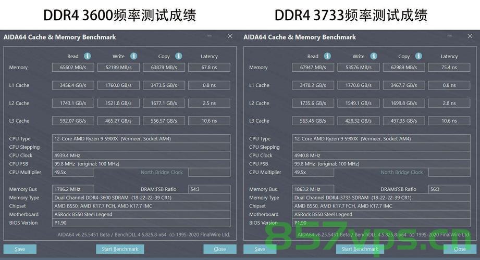Click CPU Clock field showing 4940.8 MHz
The image size is (480, 260).
point(381,155)
